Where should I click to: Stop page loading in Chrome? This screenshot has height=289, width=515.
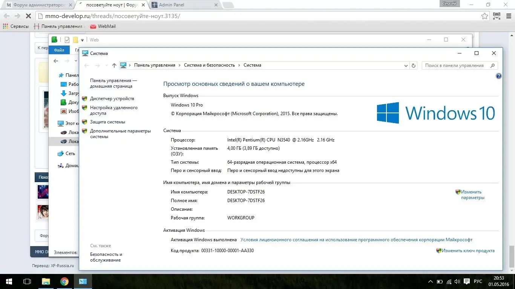pos(28,16)
